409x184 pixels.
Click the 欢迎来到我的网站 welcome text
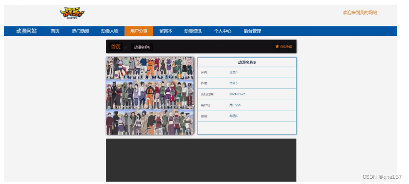(x=360, y=12)
